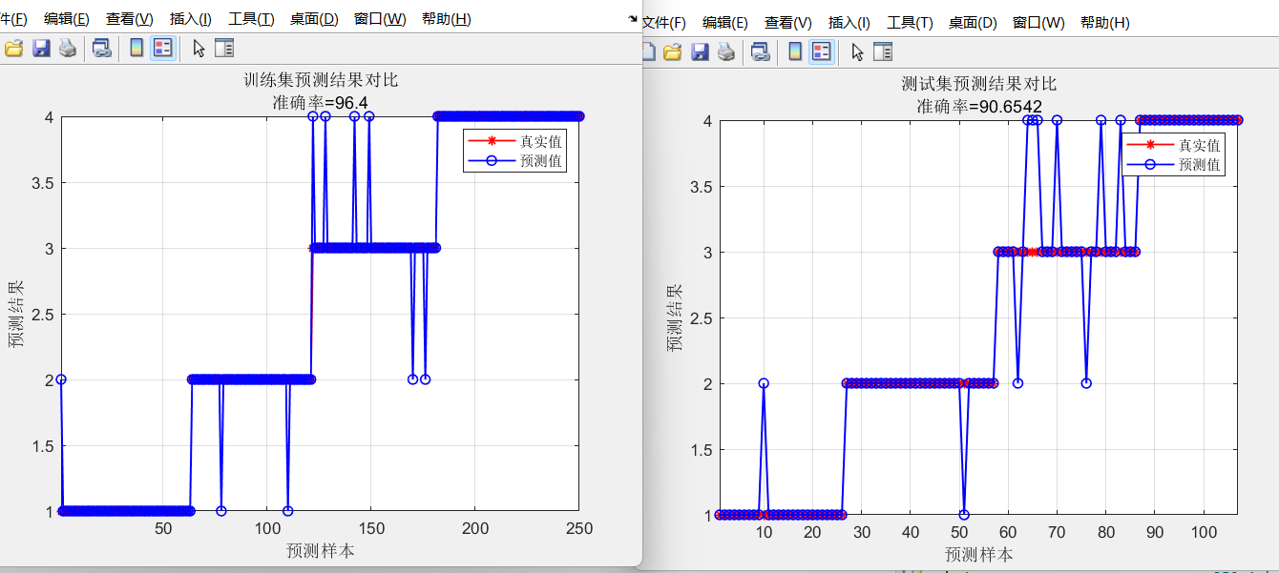Viewport: 1279px width, 573px height.
Task: Open 插入(I) menu in training set window
Action: 190,19
